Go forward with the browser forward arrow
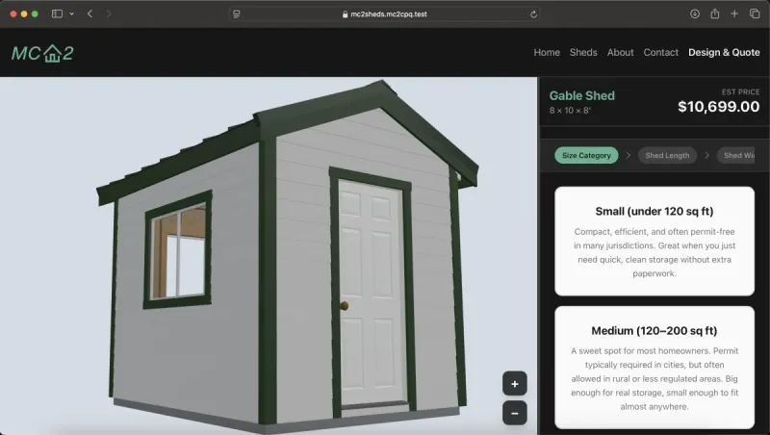 pyautogui.click(x=109, y=13)
